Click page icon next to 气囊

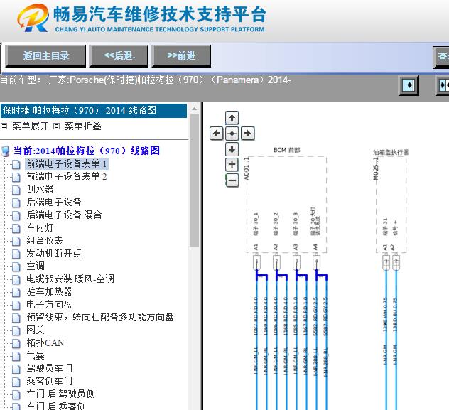(16, 356)
